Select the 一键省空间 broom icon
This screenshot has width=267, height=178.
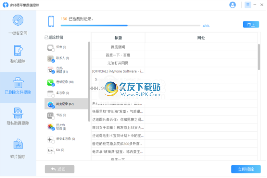(x=18, y=20)
